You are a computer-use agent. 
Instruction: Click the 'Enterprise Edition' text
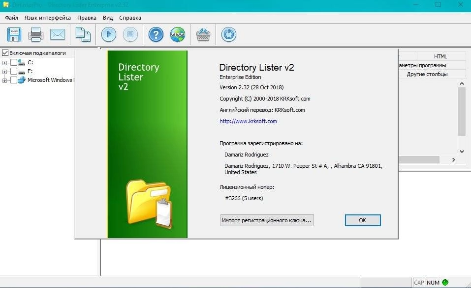point(240,77)
